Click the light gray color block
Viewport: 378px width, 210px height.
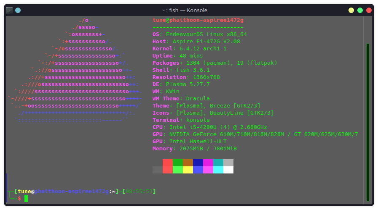[x=228, y=163]
